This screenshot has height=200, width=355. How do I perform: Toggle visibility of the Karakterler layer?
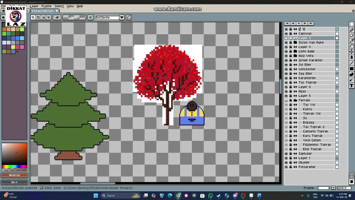pyautogui.click(x=286, y=78)
